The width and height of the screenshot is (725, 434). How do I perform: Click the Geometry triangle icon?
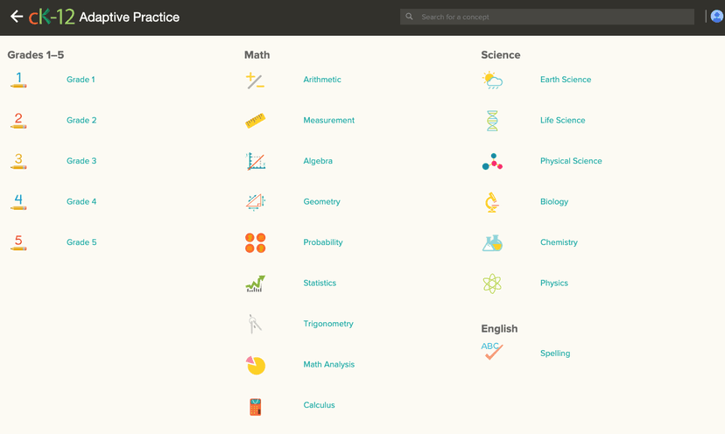(256, 202)
